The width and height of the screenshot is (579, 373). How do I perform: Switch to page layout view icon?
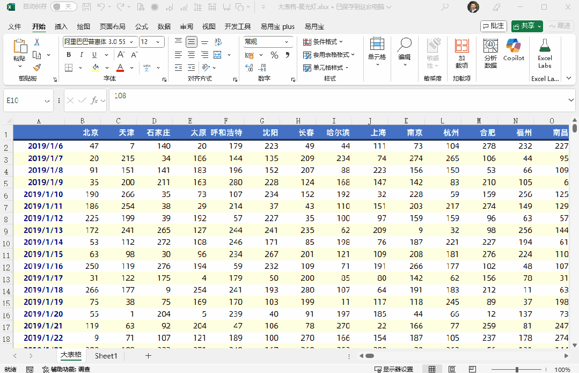452,369
